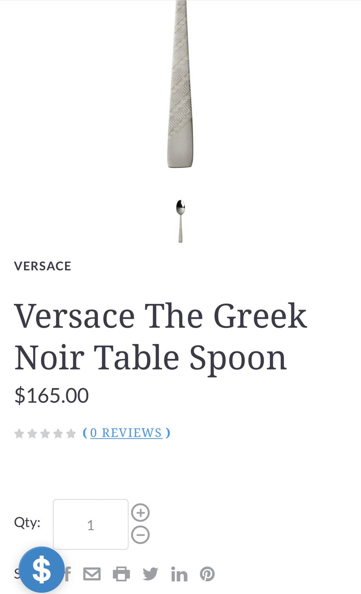Share the spoon on Twitter

(150, 574)
